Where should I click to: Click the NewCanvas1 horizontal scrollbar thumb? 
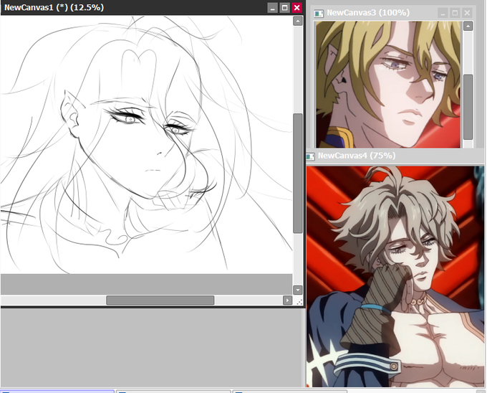(x=160, y=300)
